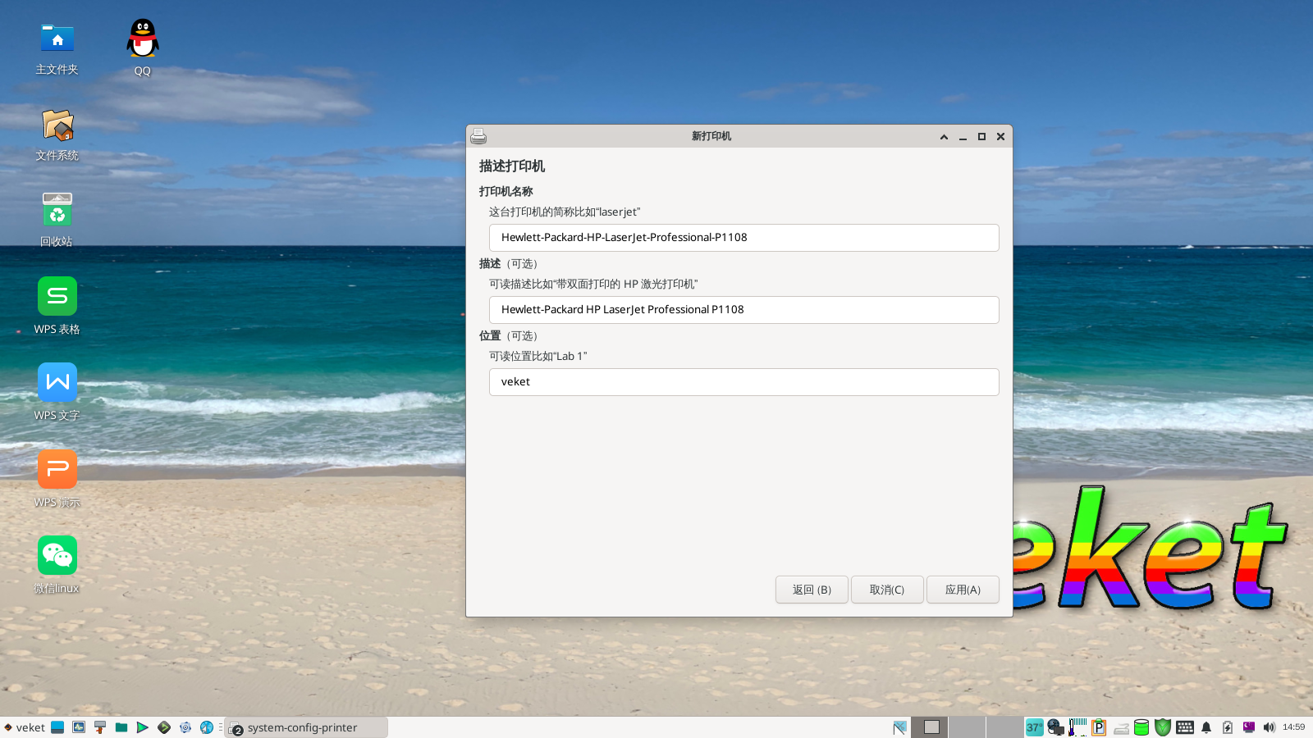Open the network globe-monitor tray icon

pyautogui.click(x=1056, y=727)
